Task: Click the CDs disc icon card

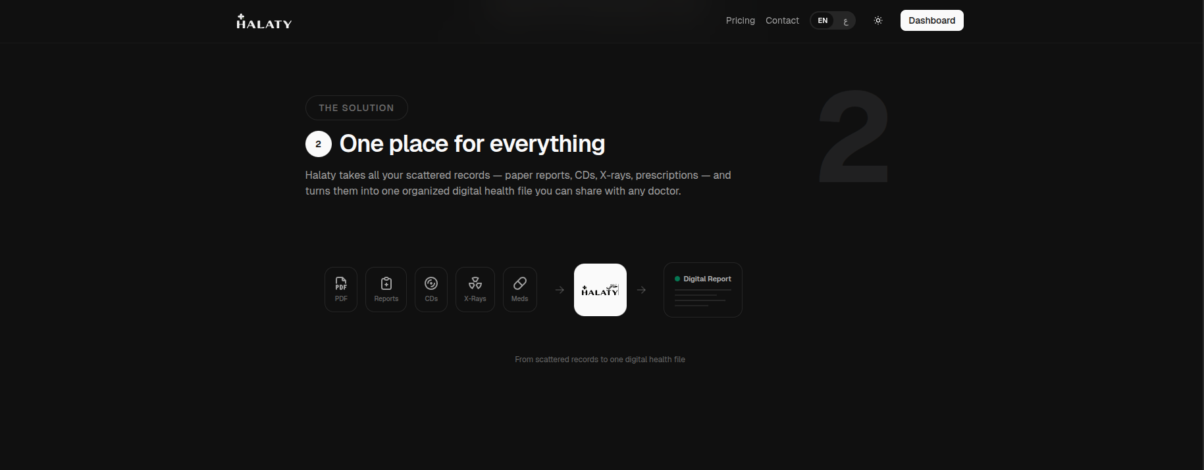Action: [x=431, y=289]
